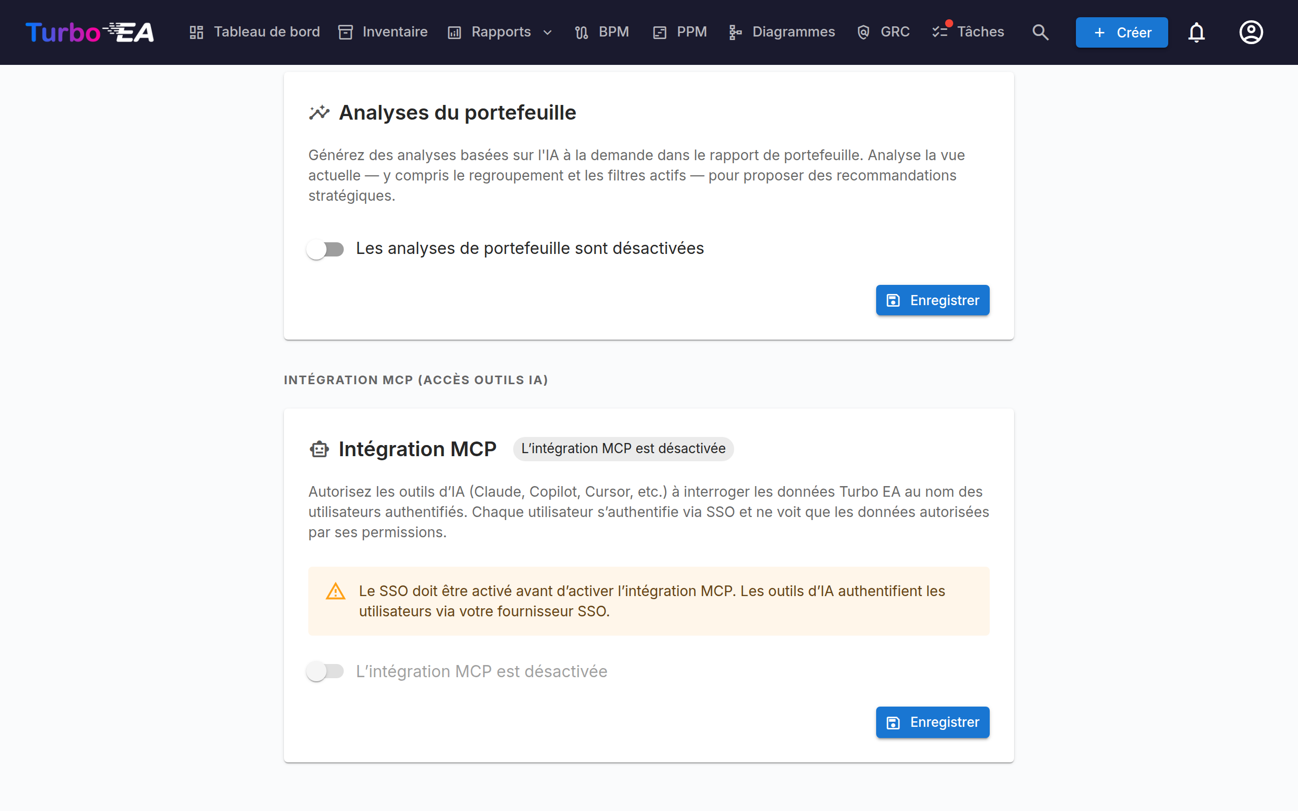This screenshot has height=811, width=1298.
Task: Click the Tableau de bord grid icon
Action: coord(196,32)
